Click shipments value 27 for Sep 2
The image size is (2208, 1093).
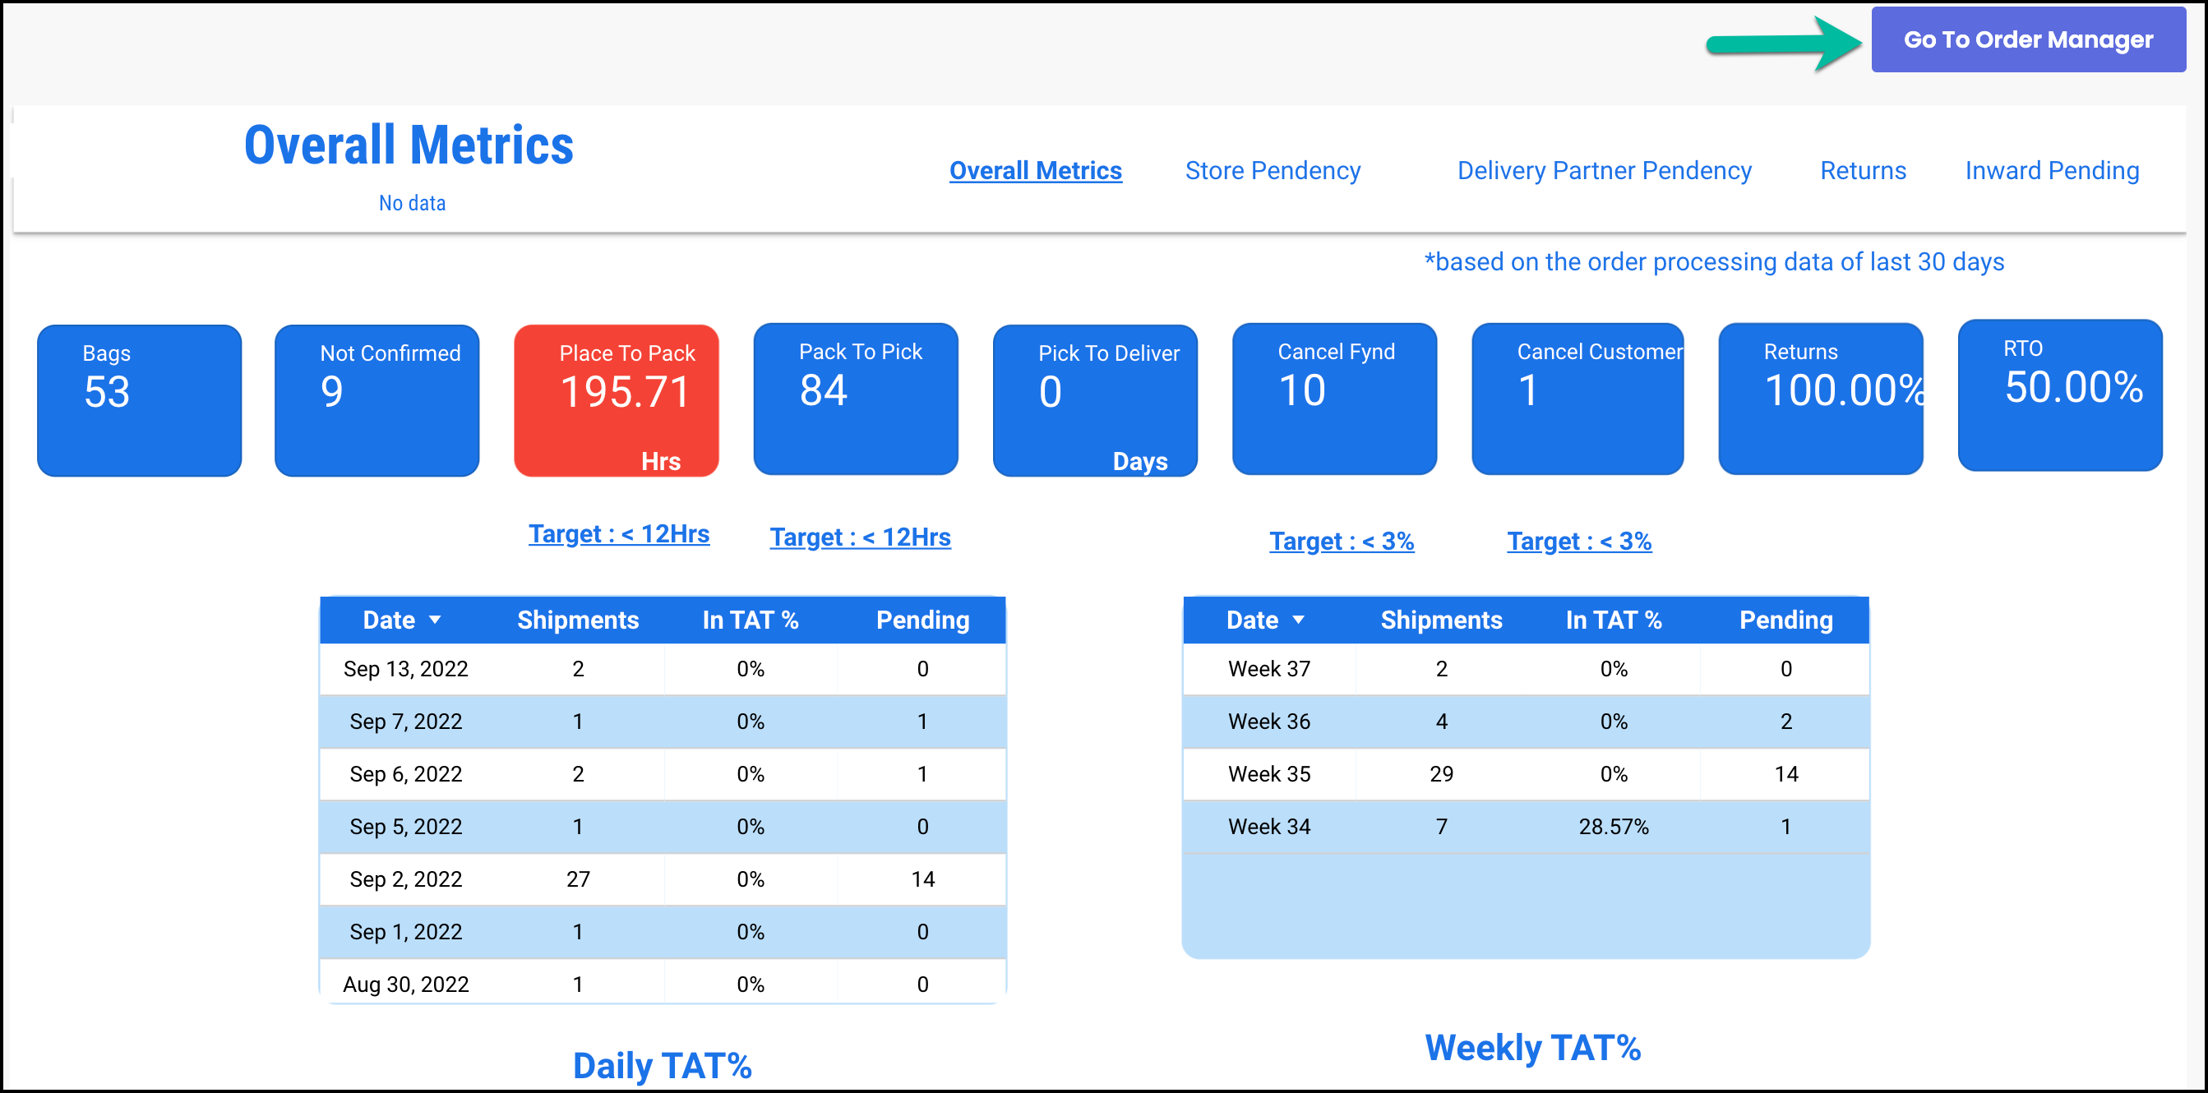point(578,879)
